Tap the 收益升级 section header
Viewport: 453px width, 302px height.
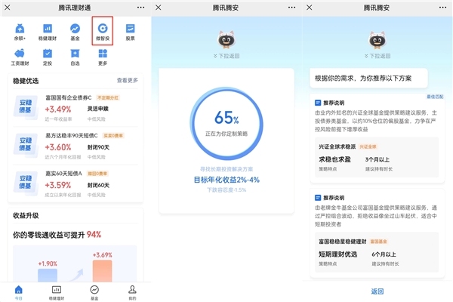pos(26,215)
